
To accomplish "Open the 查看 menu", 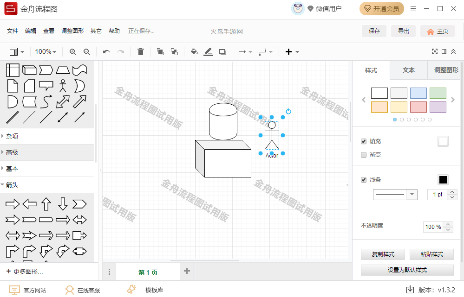I will [48, 31].
